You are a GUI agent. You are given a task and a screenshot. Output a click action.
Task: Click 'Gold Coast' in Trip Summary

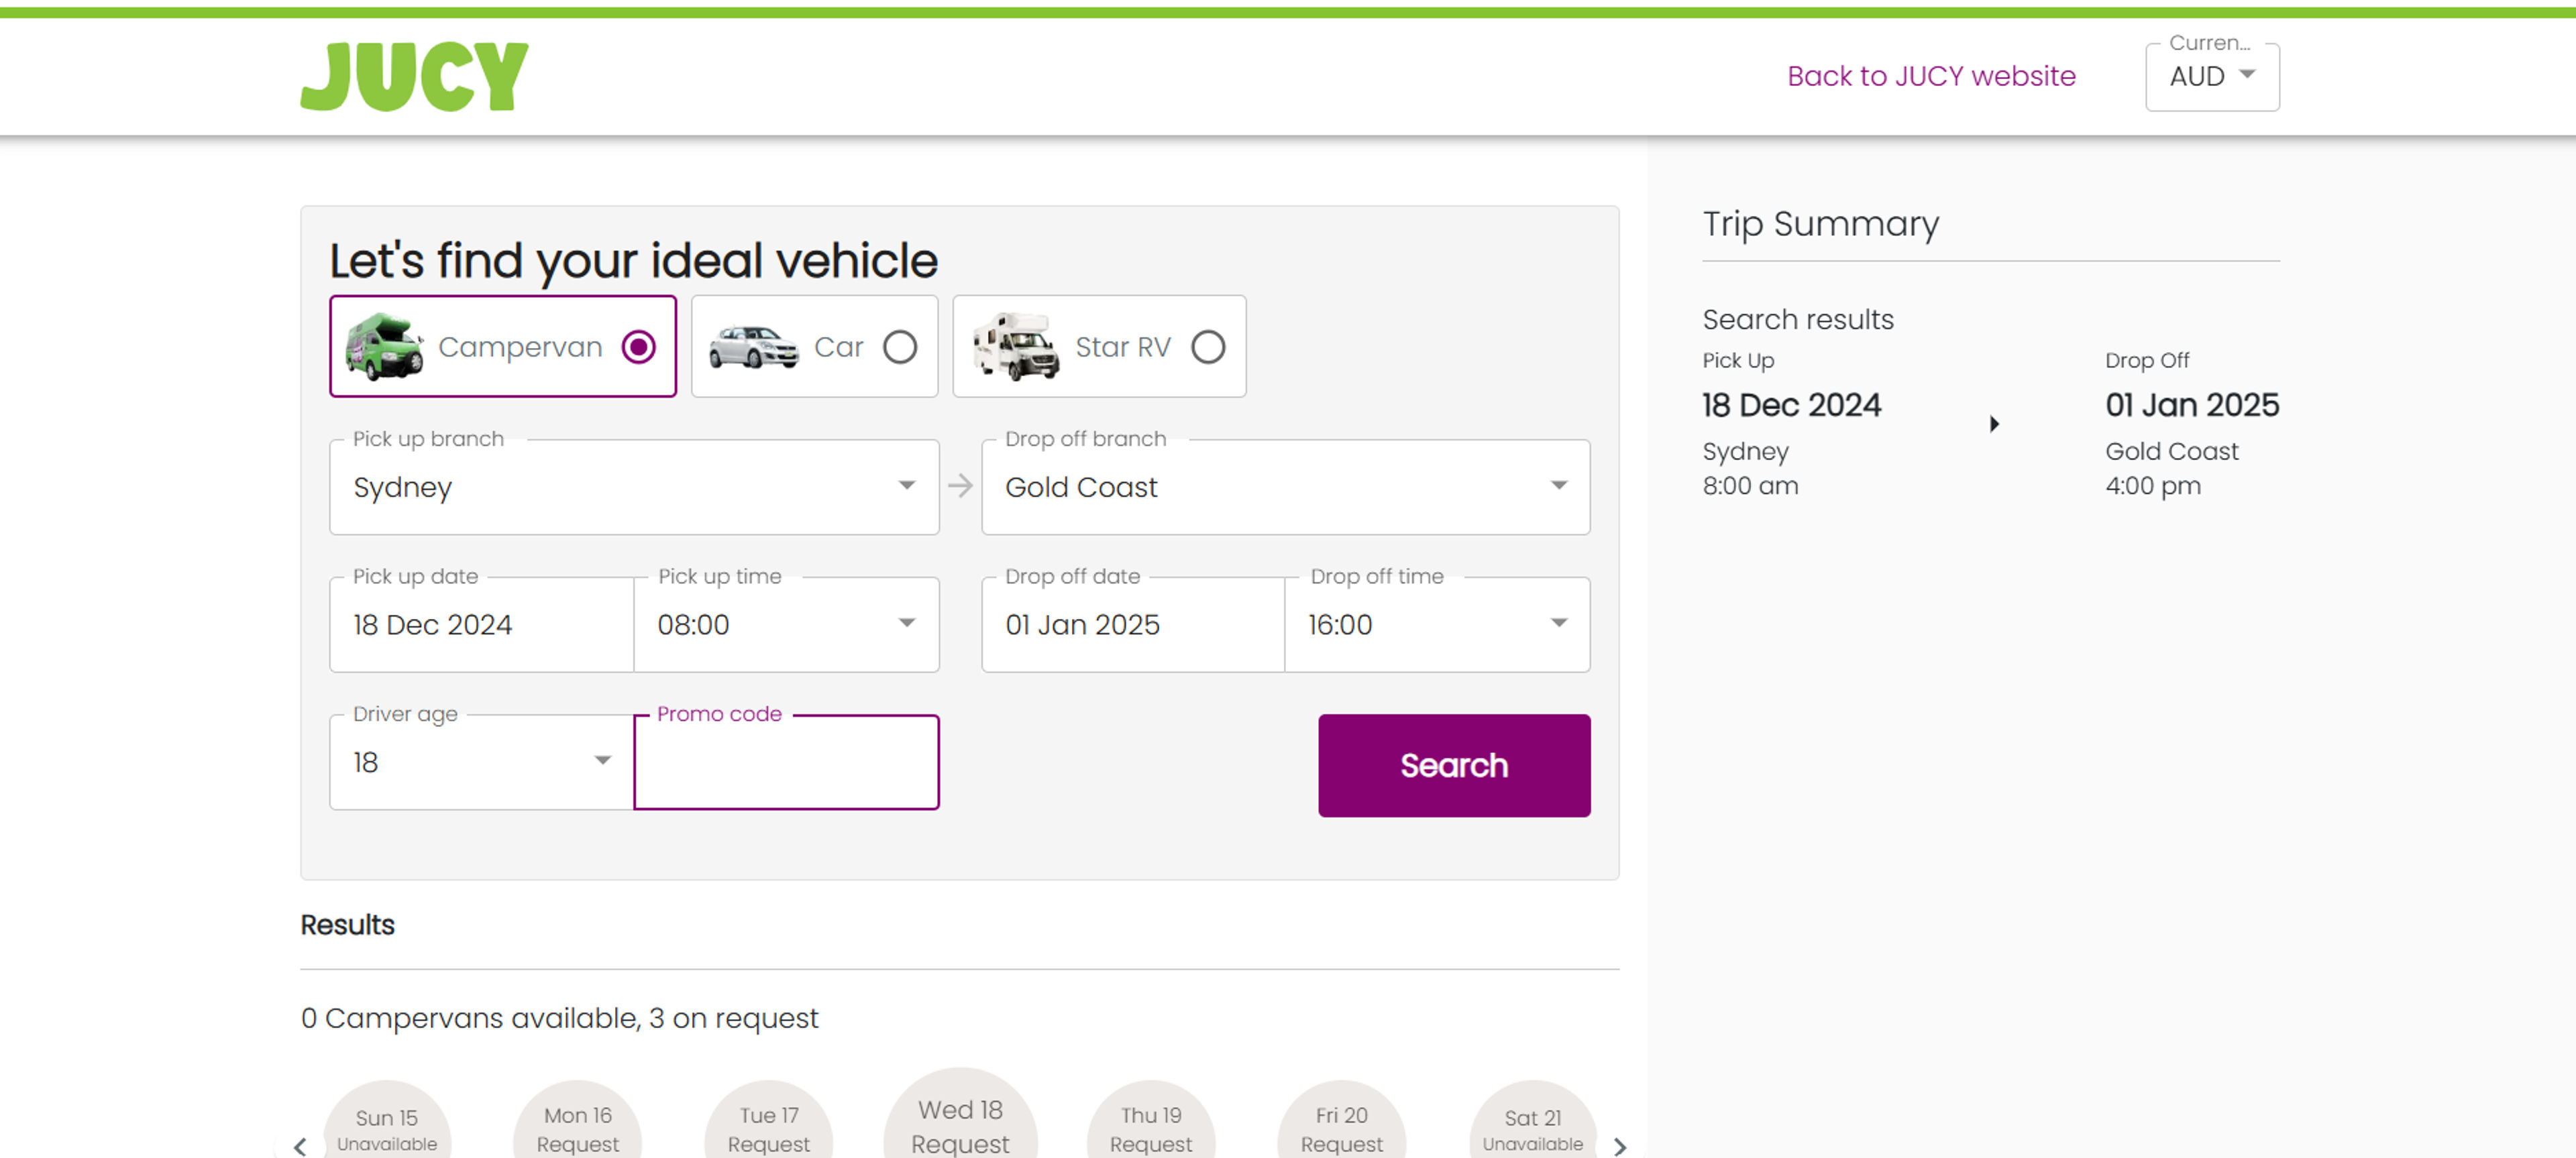click(2171, 452)
